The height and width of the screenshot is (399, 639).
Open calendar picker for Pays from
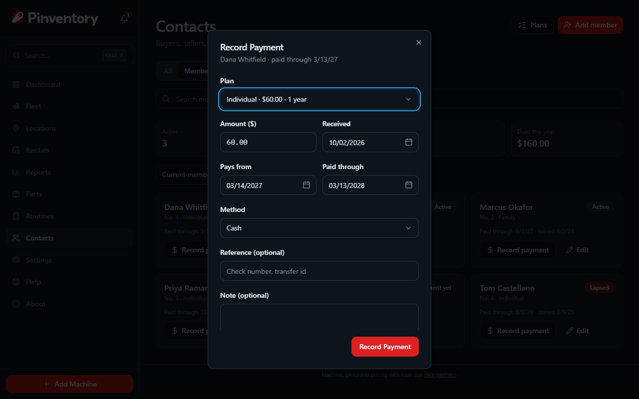pos(307,185)
